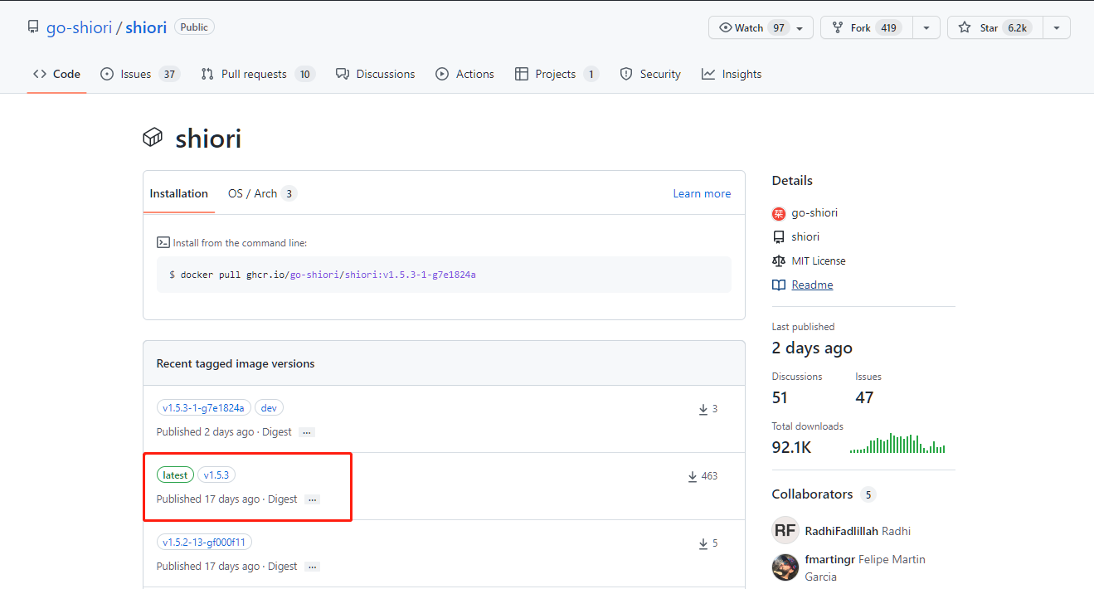
Task: Select the Installation tab
Action: [x=178, y=193]
